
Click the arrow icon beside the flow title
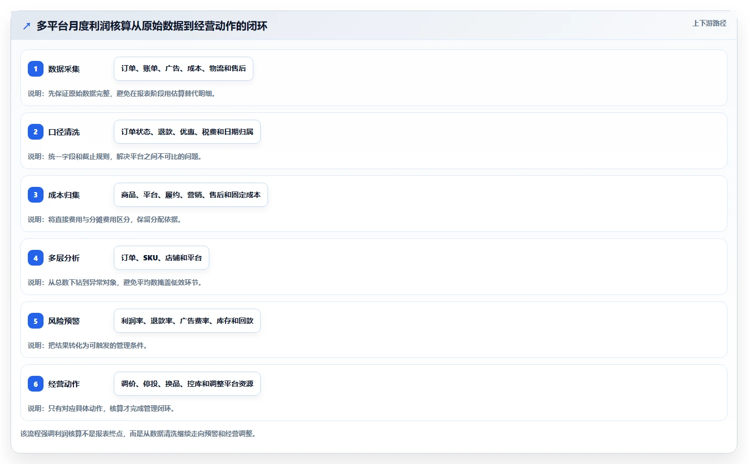coord(27,26)
